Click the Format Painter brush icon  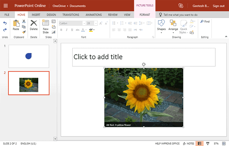pos(24,32)
